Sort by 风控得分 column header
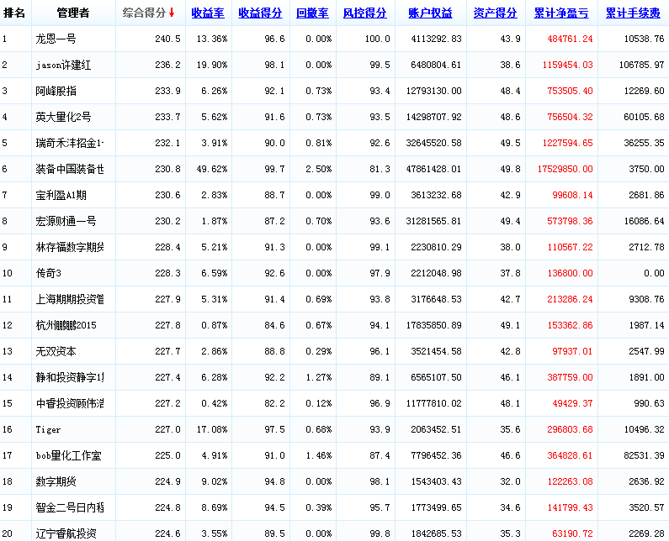The image size is (669, 541). click(364, 13)
